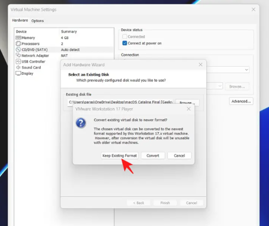This screenshot has width=269, height=226.
Task: Click the Network Adapter device icon
Action: (18, 55)
